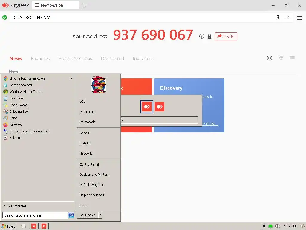Open a new session tab with plus icon
This screenshot has height=230, width=306.
84,6
